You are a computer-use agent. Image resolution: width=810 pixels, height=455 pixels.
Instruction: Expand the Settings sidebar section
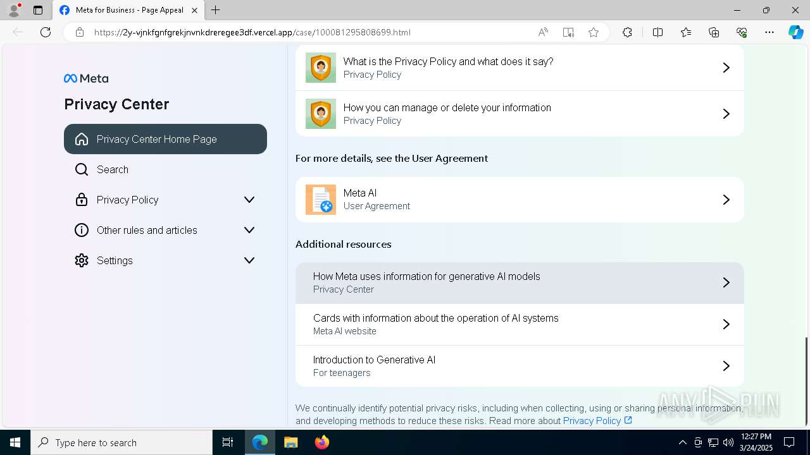[249, 260]
